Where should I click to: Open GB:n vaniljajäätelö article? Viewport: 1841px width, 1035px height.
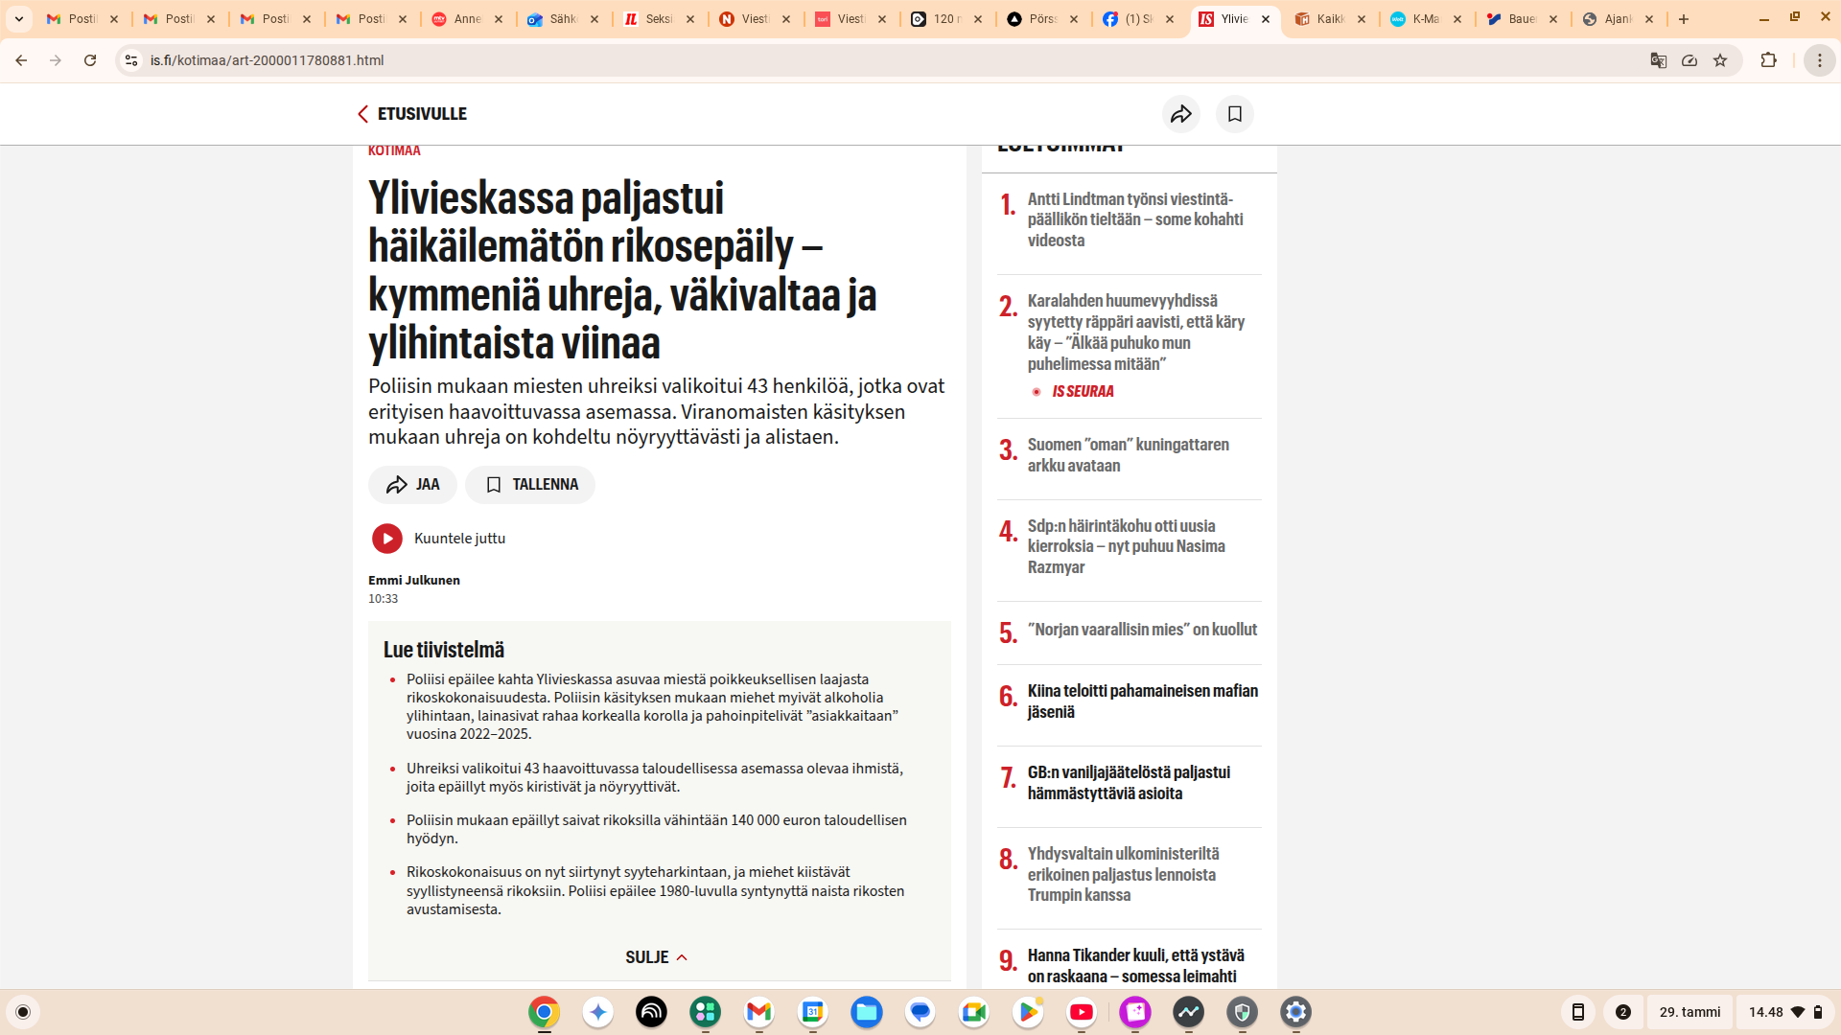(x=1129, y=783)
